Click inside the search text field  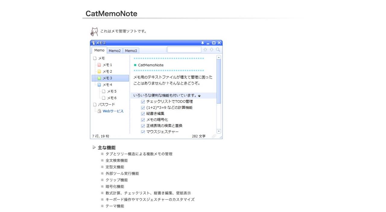184,50
